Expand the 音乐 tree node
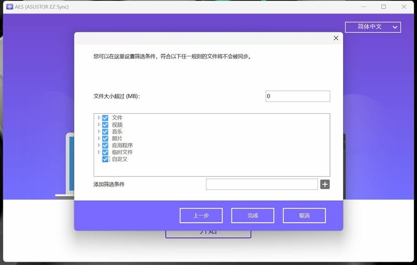The image size is (417, 265). tap(99, 131)
